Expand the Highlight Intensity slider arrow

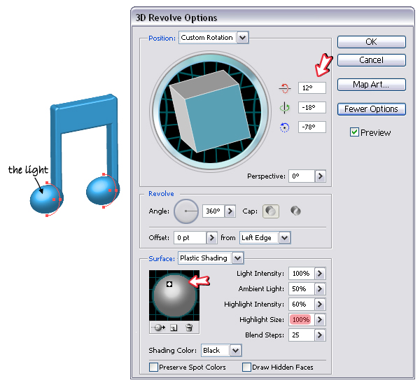[x=320, y=304]
